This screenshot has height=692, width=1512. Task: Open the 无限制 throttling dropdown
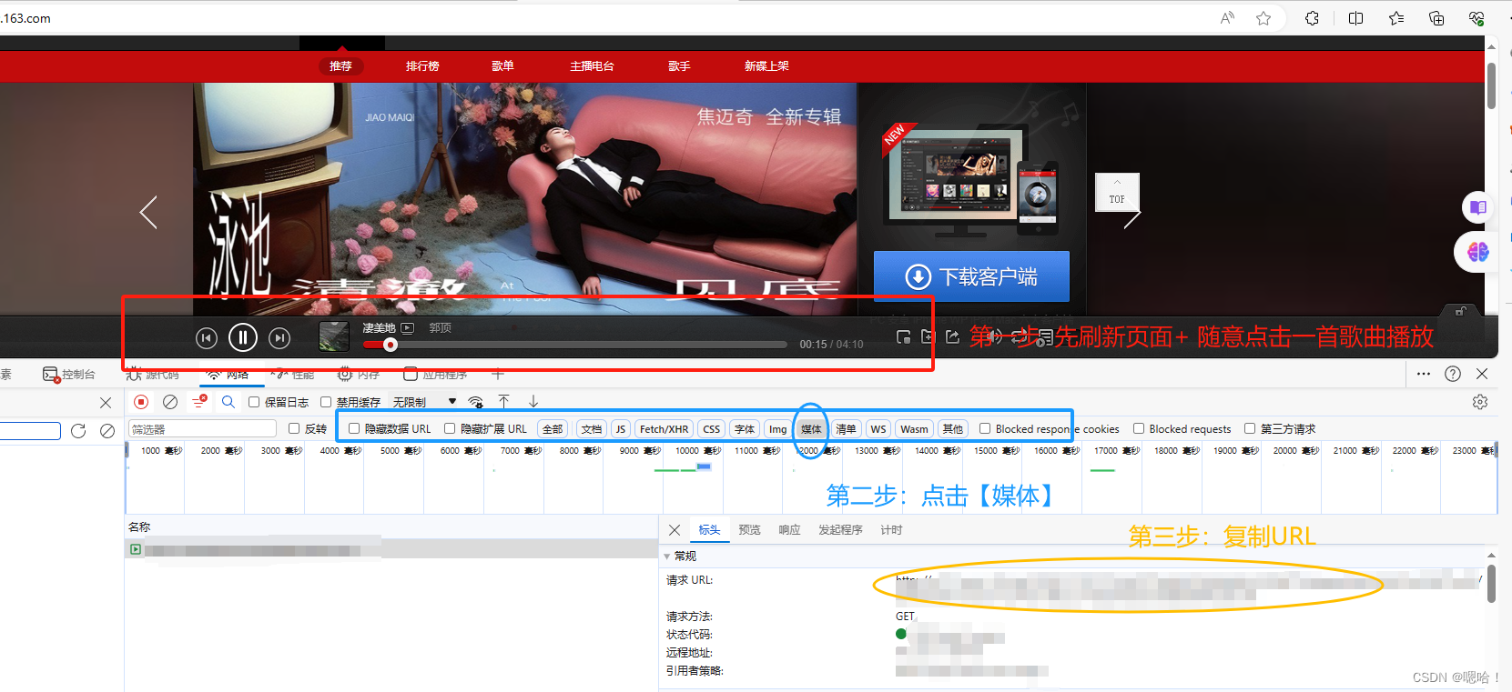pos(424,402)
